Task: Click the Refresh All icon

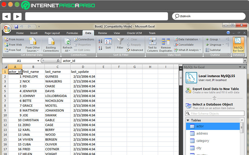Action: pos(68,42)
